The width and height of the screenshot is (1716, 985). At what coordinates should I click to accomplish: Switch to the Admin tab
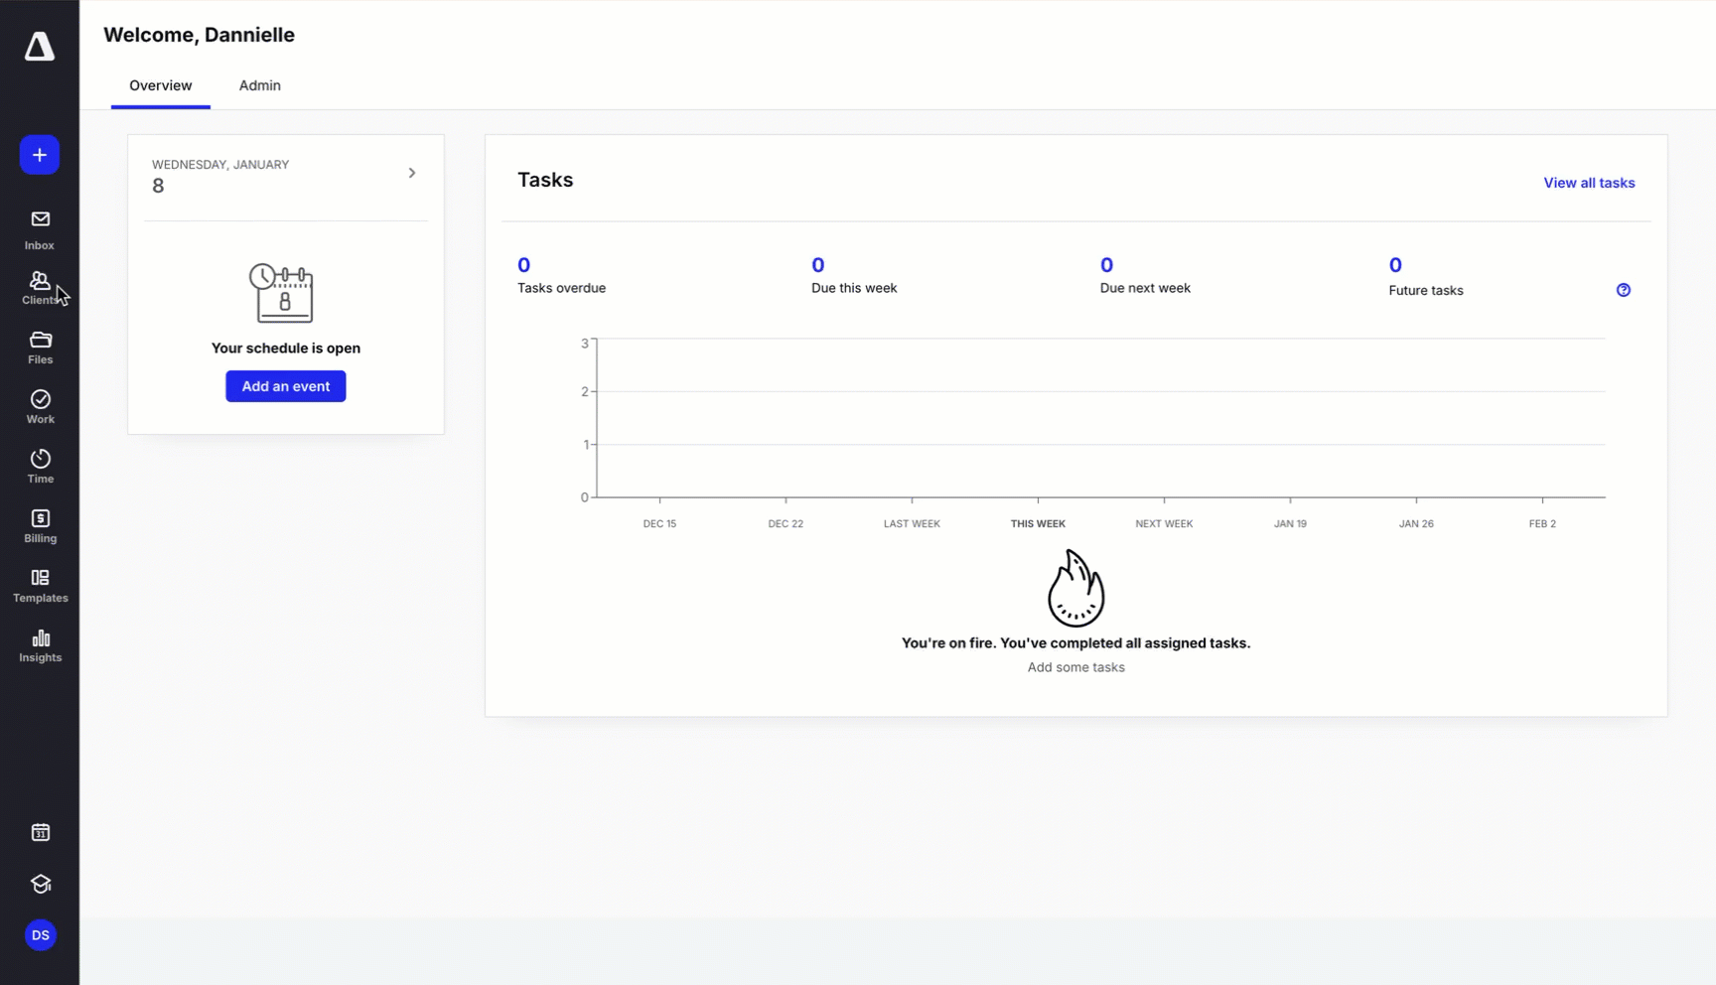(259, 85)
